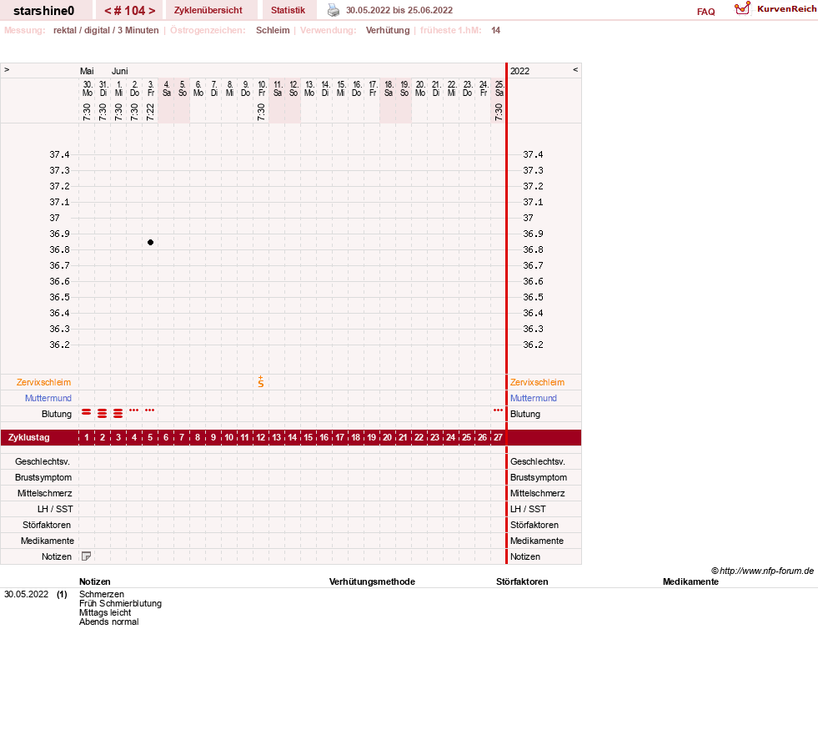The image size is (818, 750).
Task: Click the date range '30.05.2022 bis 25.06.2022'
Action: click(399, 10)
